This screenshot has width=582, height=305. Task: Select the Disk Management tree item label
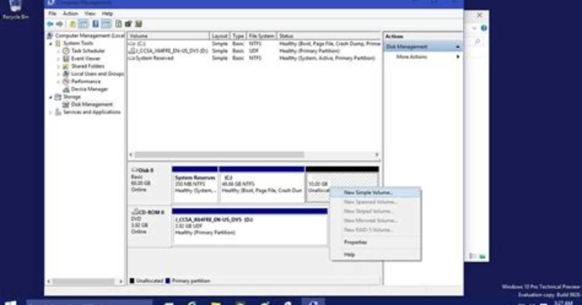tap(91, 104)
